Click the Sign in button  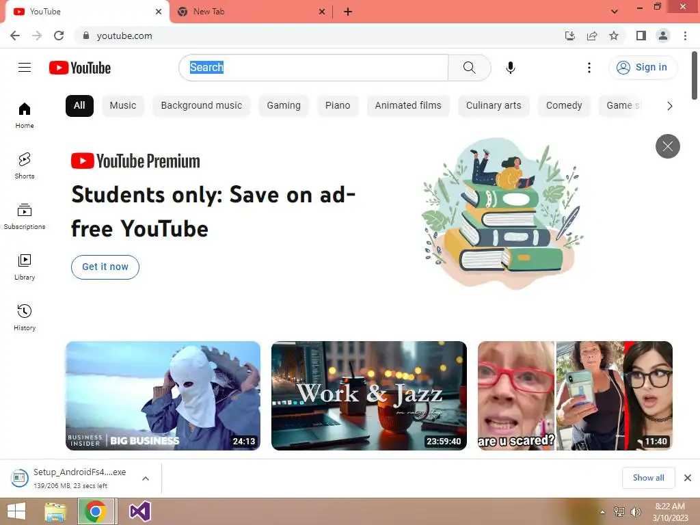coord(643,68)
